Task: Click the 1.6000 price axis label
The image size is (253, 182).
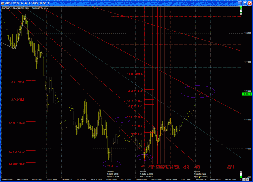Action: point(248,91)
